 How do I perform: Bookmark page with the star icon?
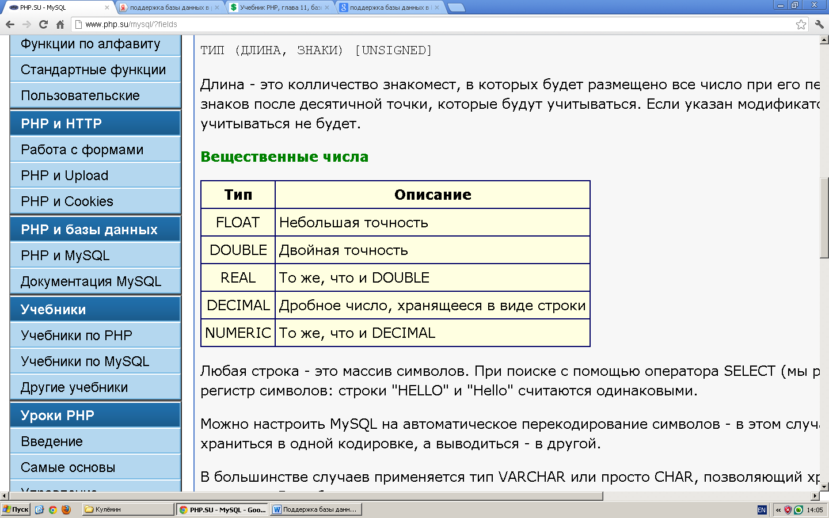[801, 24]
